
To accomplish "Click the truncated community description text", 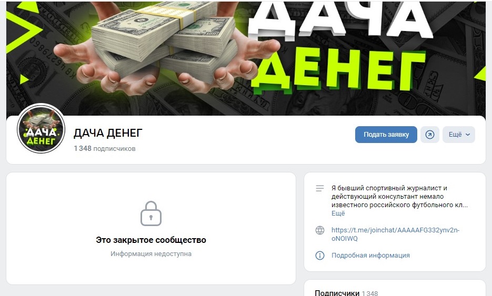I will (399, 197).
